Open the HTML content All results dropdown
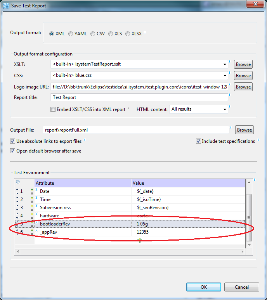267x300 pixels. pyautogui.click(x=225, y=109)
